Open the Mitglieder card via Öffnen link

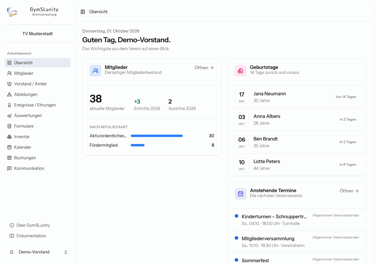pos(204,68)
